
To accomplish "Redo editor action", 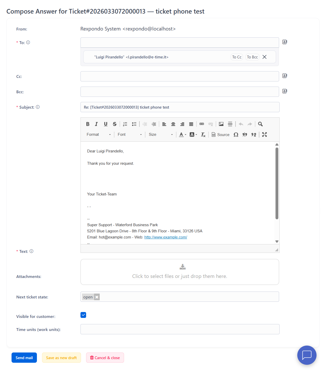I will tap(250, 124).
